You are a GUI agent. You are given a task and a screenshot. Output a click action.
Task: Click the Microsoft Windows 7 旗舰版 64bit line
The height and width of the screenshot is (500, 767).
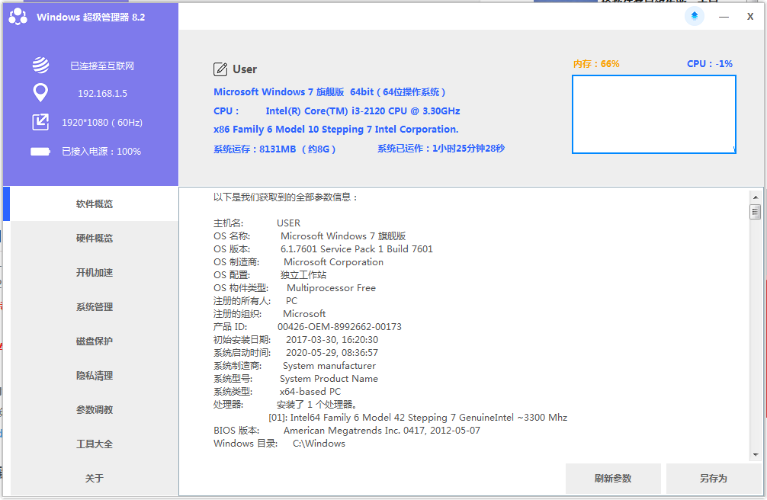[329, 92]
